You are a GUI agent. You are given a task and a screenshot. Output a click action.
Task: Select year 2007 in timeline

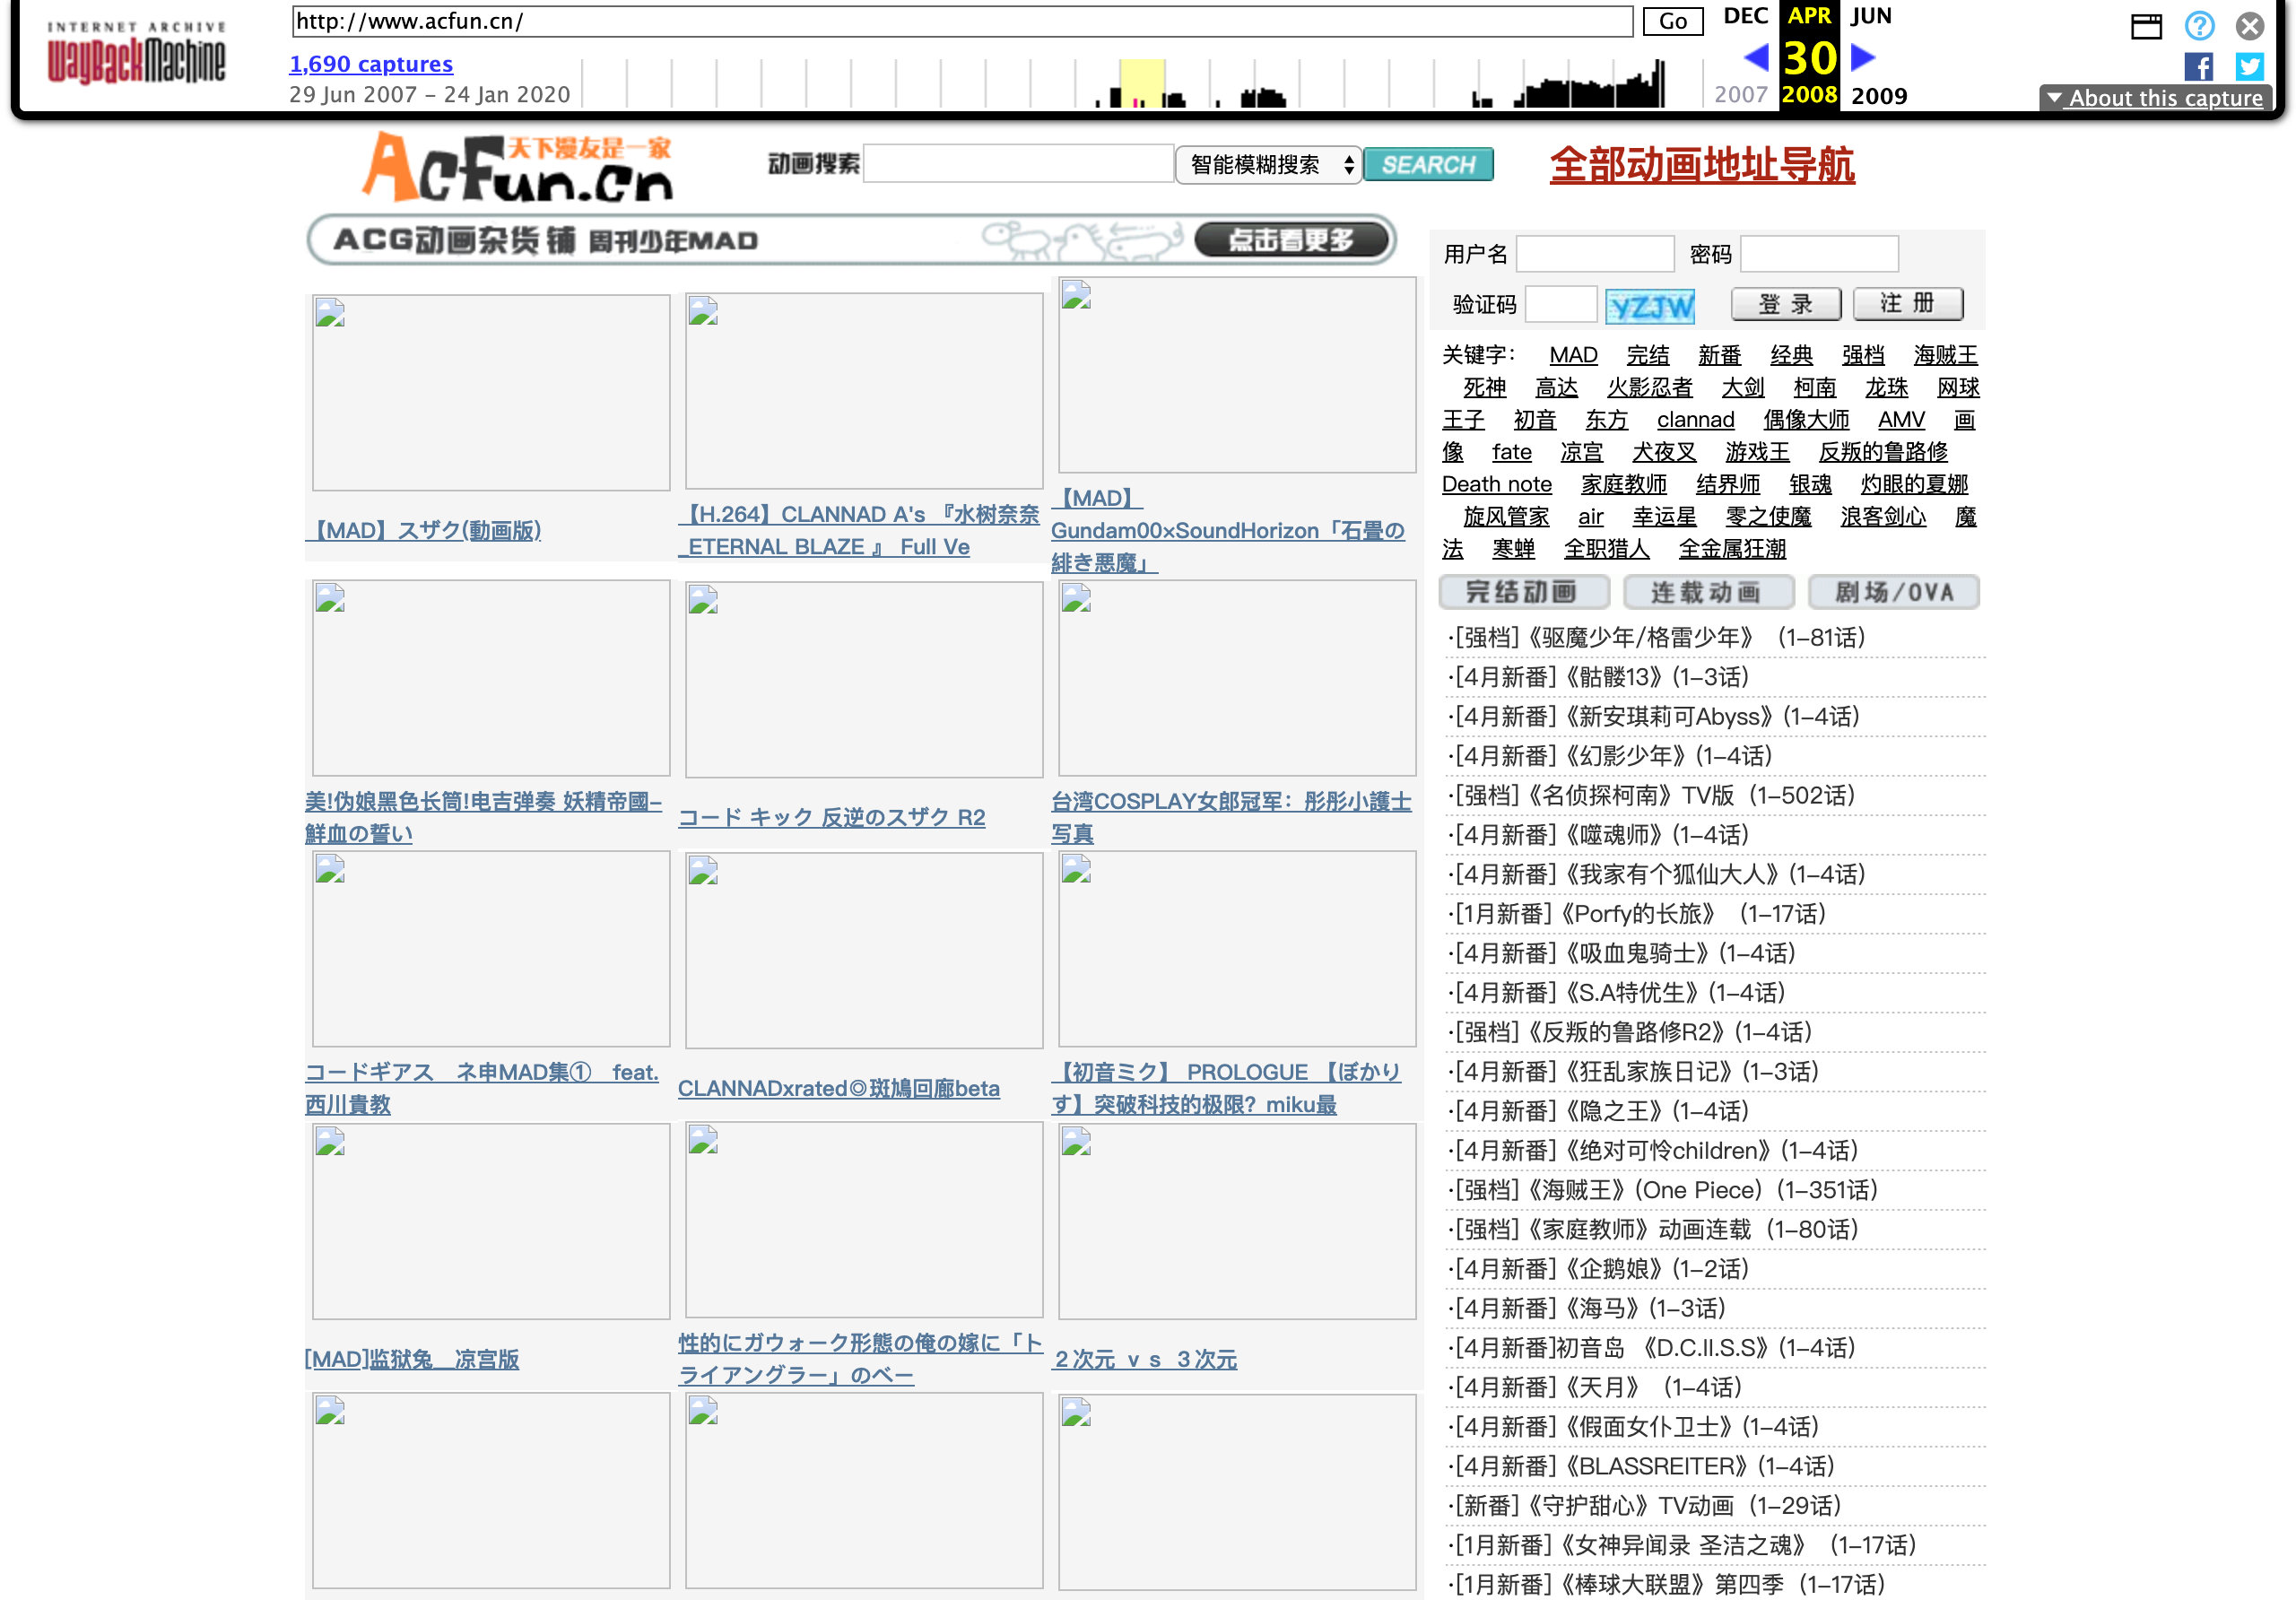(x=1741, y=95)
